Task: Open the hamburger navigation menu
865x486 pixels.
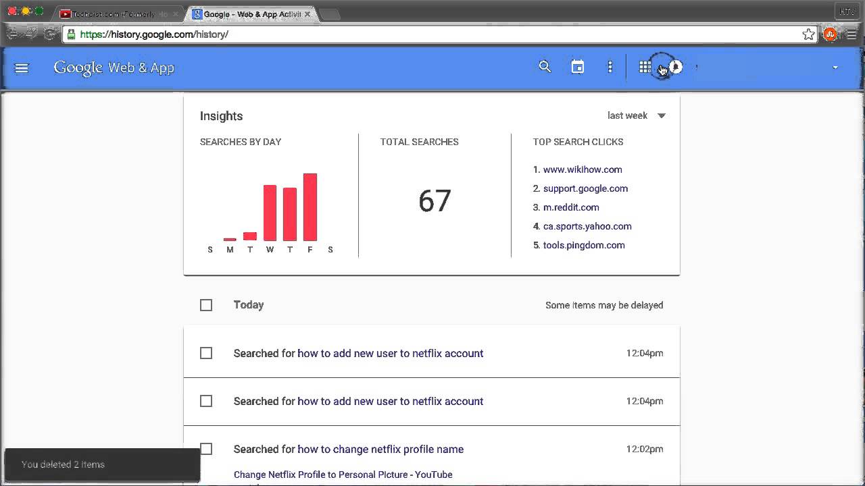Action: [22, 67]
